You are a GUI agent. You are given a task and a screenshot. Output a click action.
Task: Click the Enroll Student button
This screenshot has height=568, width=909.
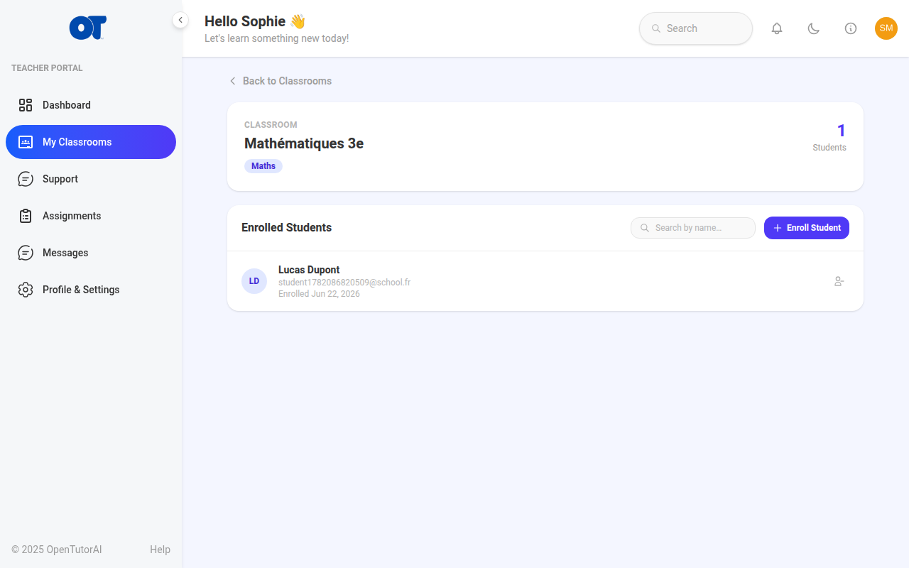pyautogui.click(x=807, y=228)
